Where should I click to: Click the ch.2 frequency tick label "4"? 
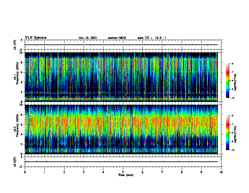22,134
